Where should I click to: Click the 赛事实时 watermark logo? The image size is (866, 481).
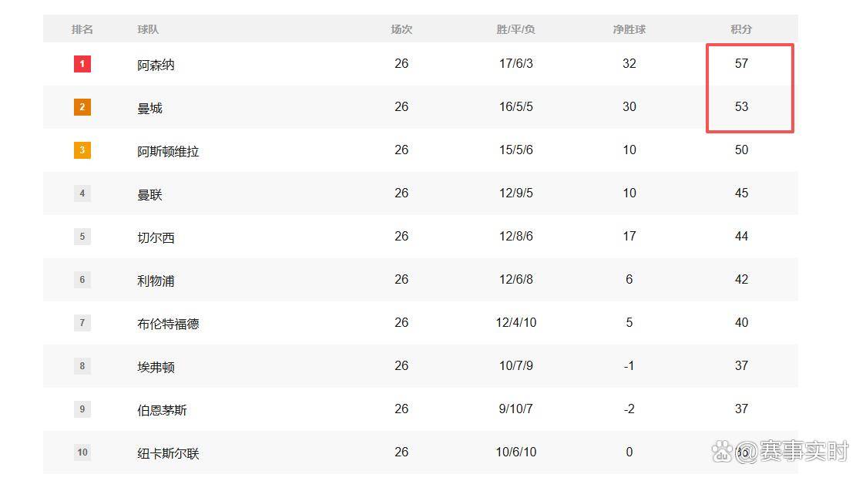(x=780, y=451)
